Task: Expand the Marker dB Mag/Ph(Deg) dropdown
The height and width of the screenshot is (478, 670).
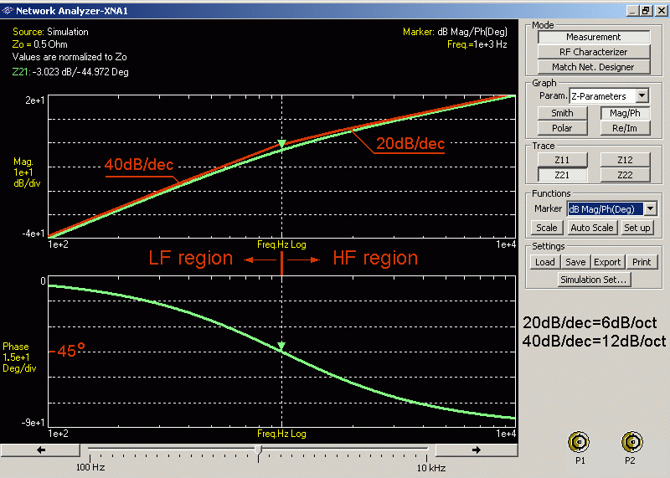Action: coord(649,208)
